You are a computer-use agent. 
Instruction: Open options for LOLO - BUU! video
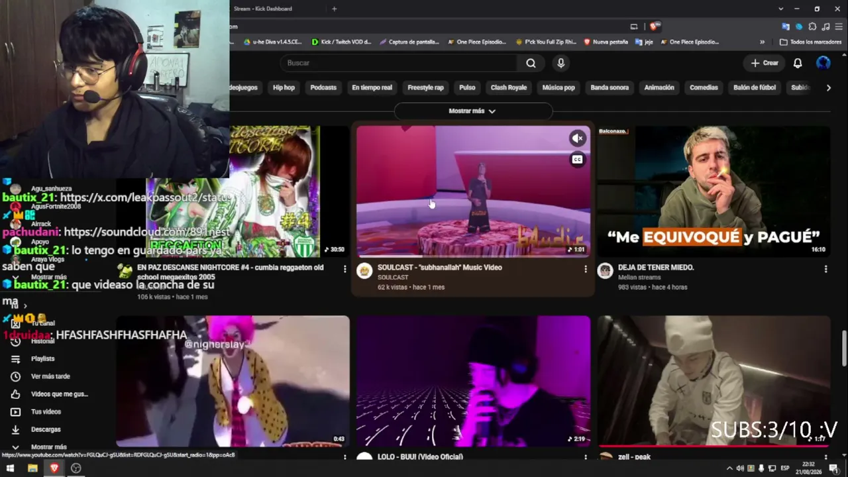click(x=585, y=457)
